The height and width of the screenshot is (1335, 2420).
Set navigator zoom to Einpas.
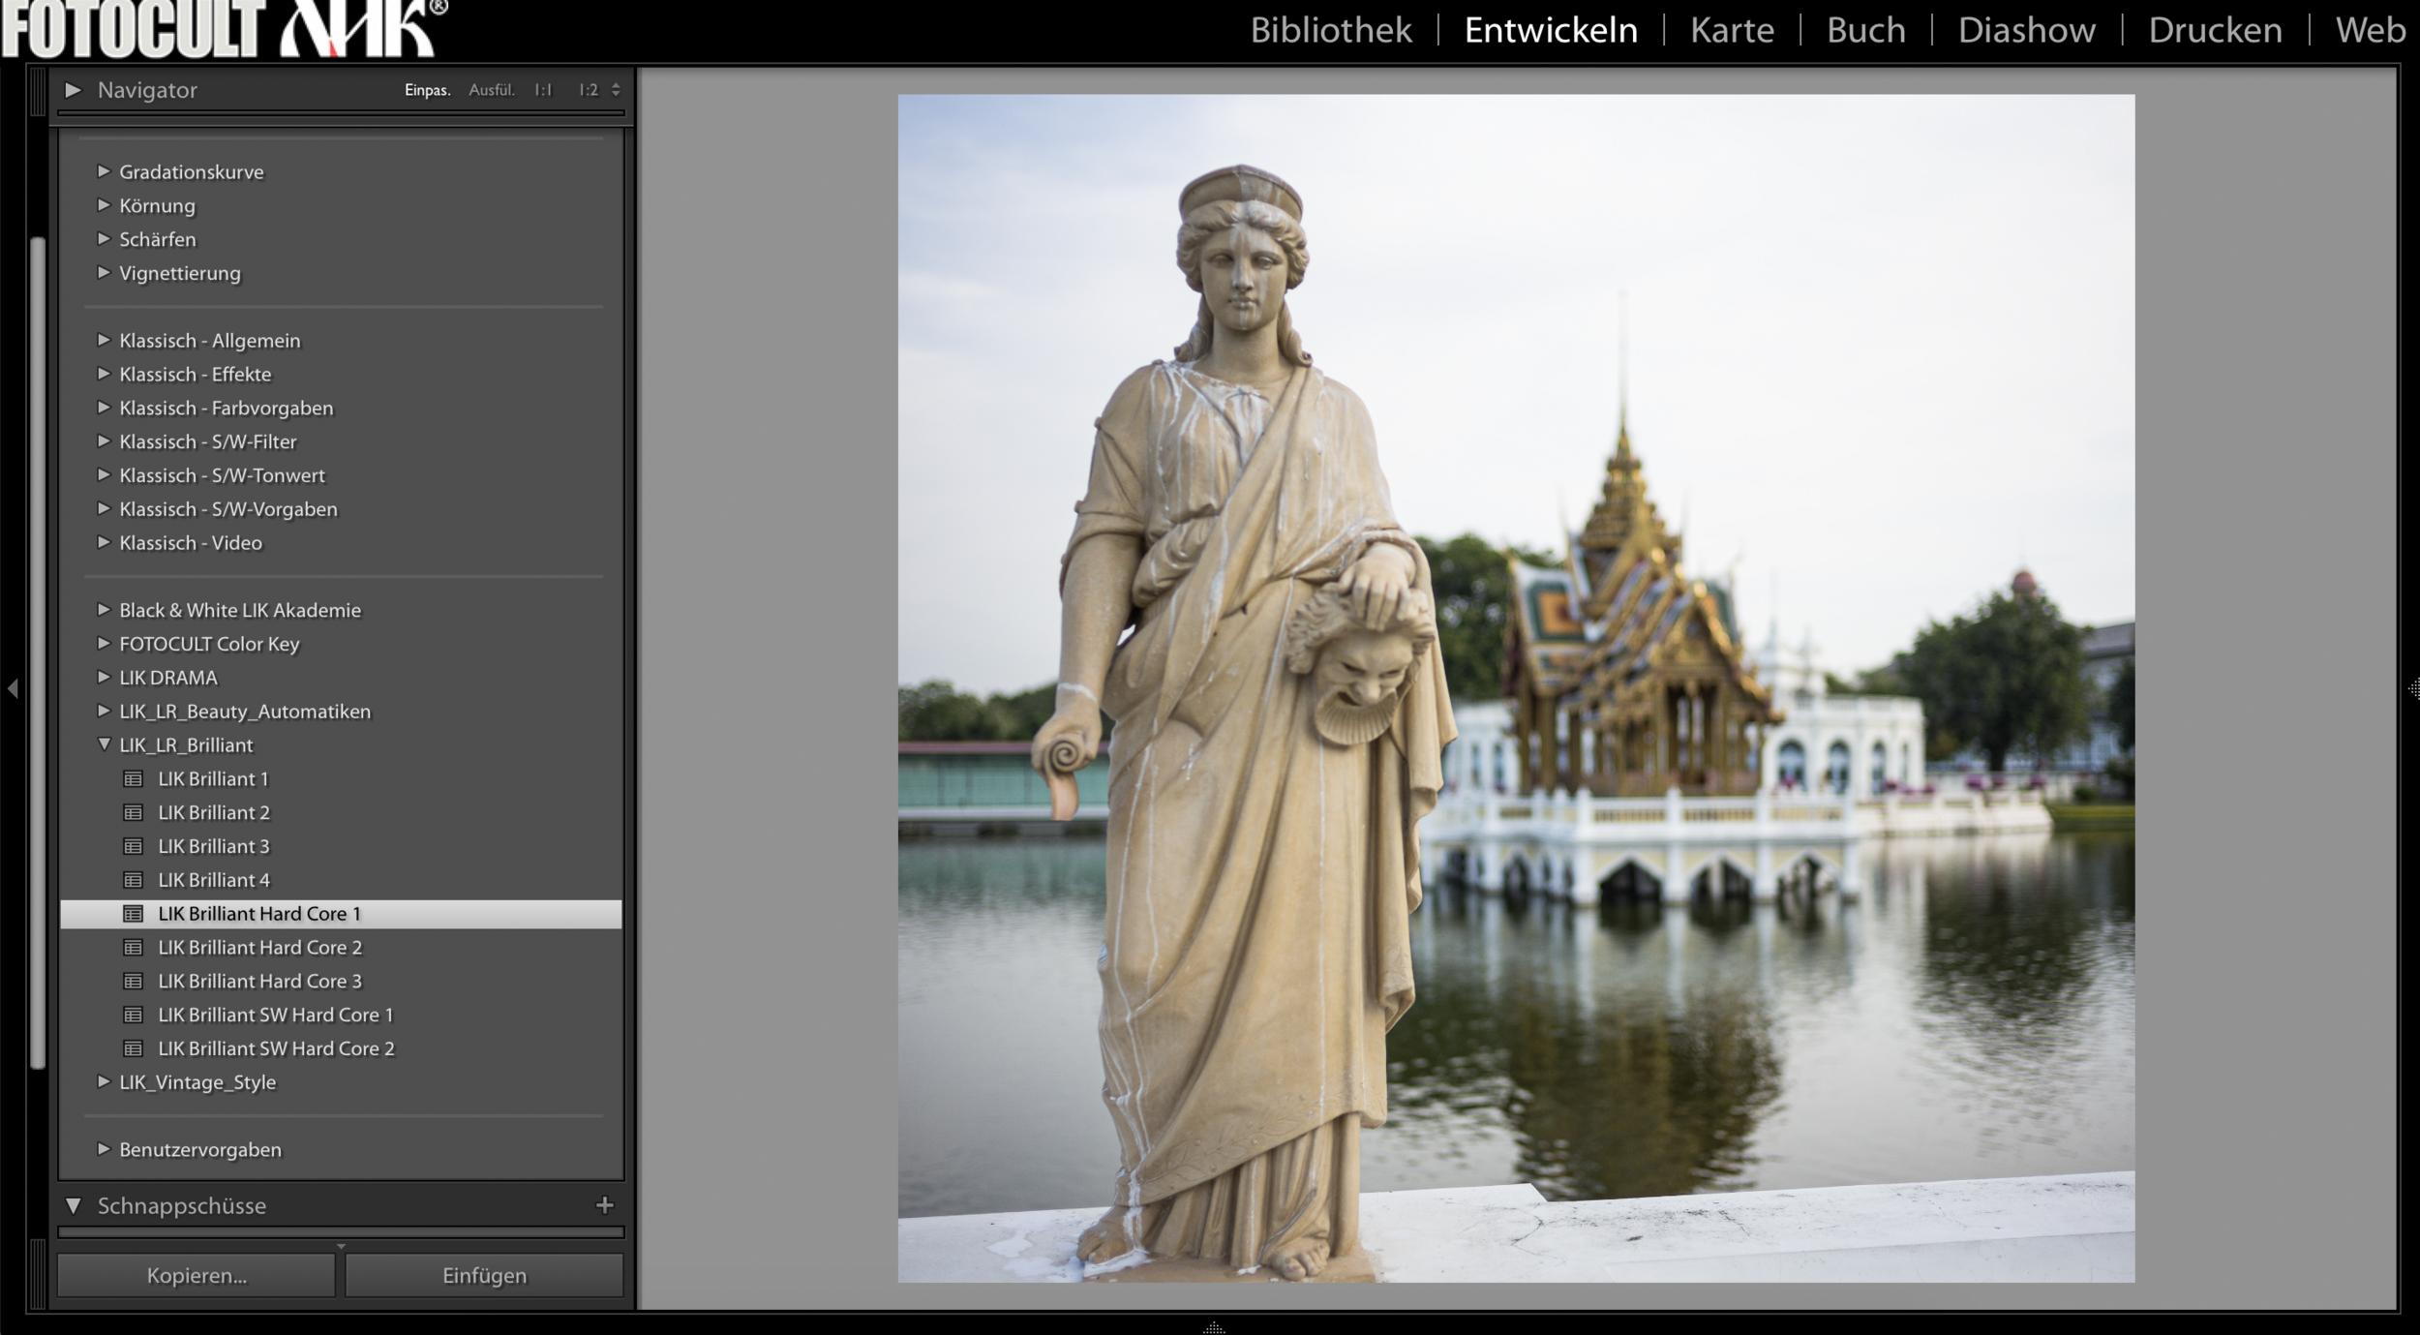[x=427, y=90]
